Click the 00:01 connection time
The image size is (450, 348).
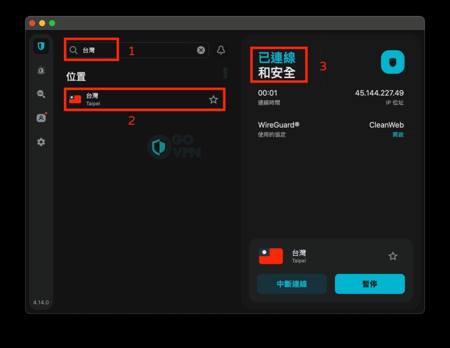click(x=268, y=93)
